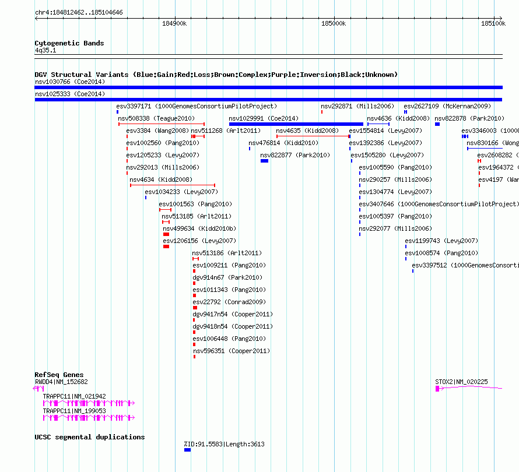
Task: Click the nsv1025333 (Coe2014) blue bar
Action: click(x=268, y=100)
